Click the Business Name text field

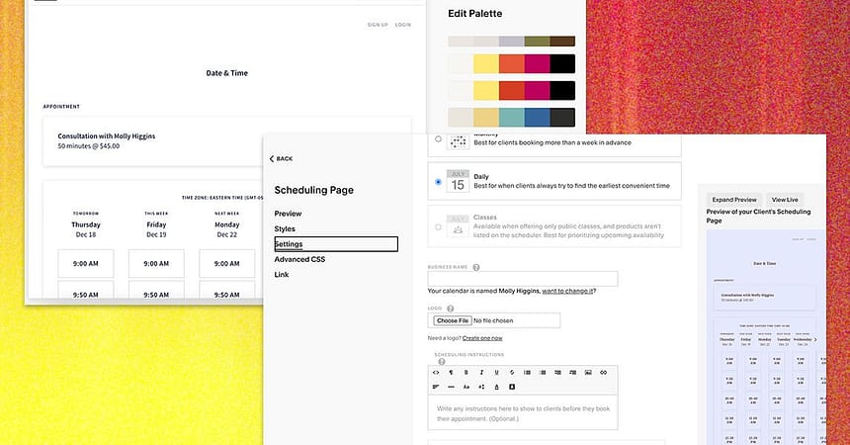[522, 279]
